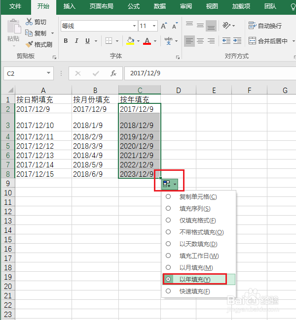
Task: Open borders dropdown arrow
Action: [117, 41]
